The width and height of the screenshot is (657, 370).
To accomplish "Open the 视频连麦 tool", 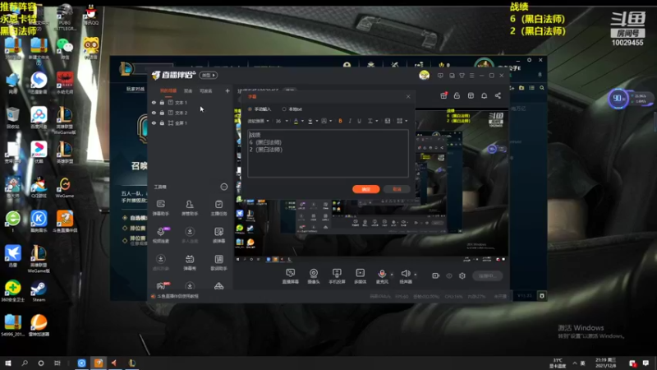I will 161,235.
